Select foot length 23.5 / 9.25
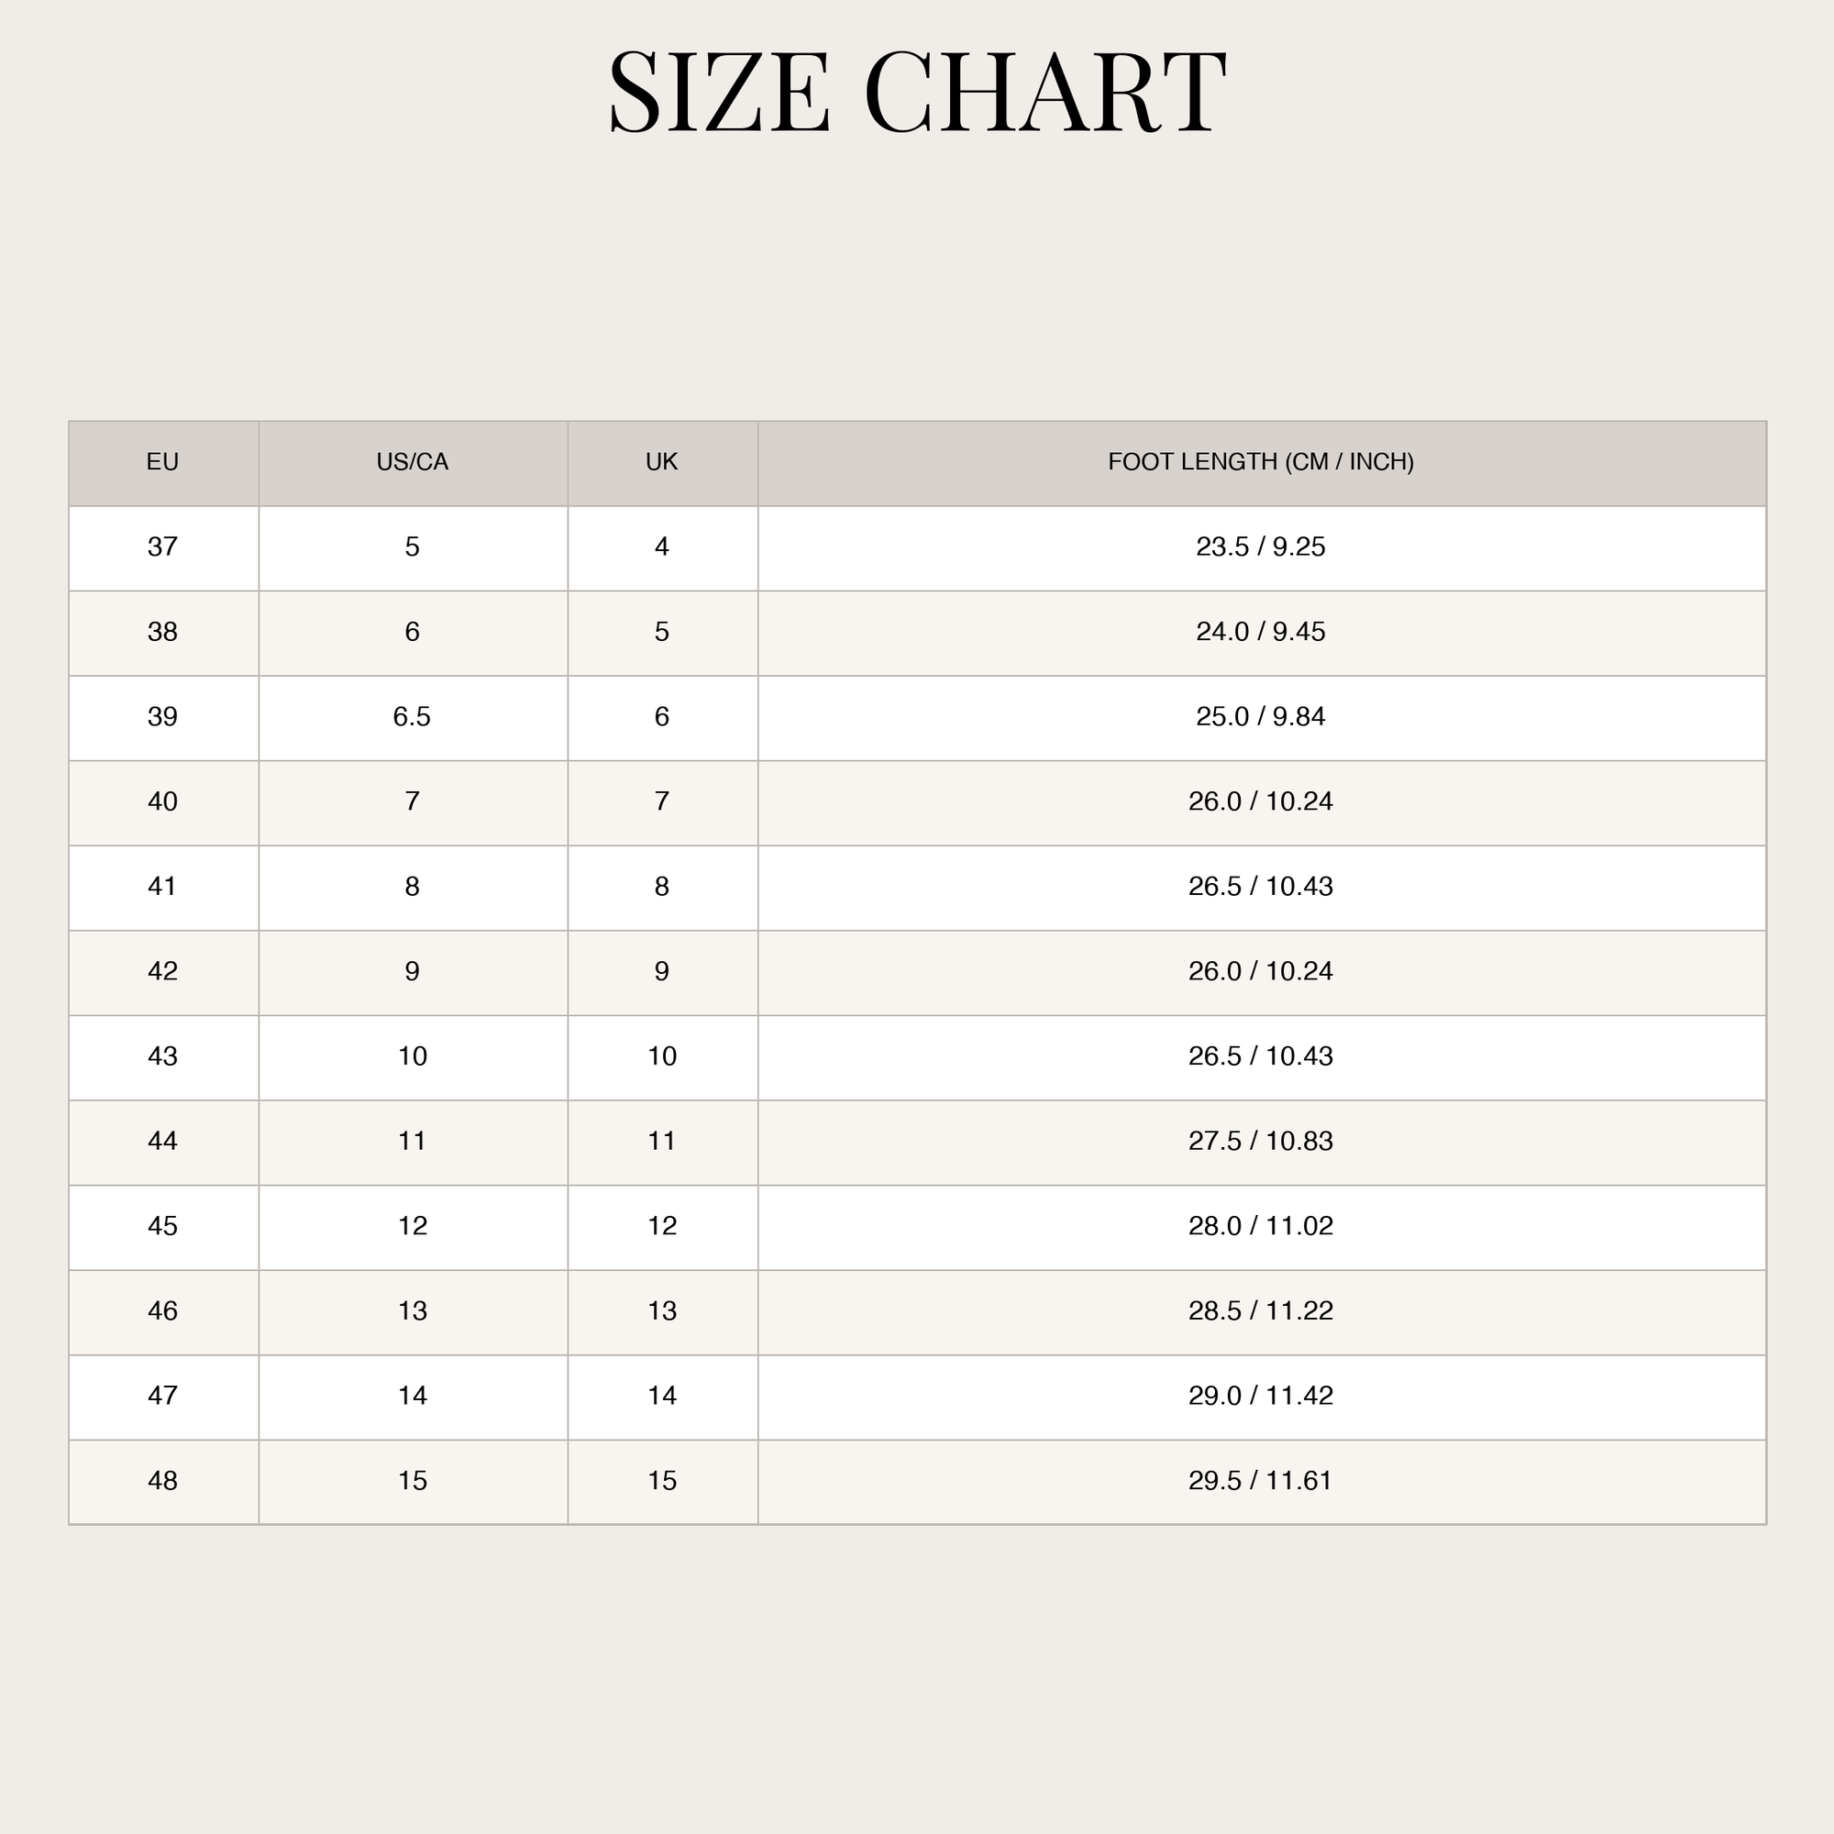The height and width of the screenshot is (1834, 1834). tap(1262, 547)
